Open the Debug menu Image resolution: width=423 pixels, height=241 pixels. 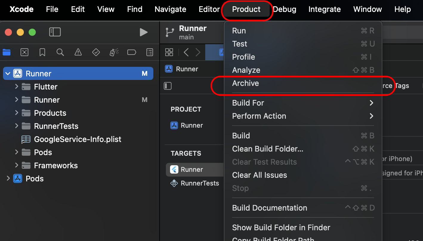pyautogui.click(x=285, y=10)
